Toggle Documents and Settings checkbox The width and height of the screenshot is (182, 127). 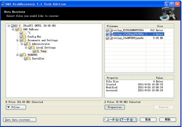(21, 41)
